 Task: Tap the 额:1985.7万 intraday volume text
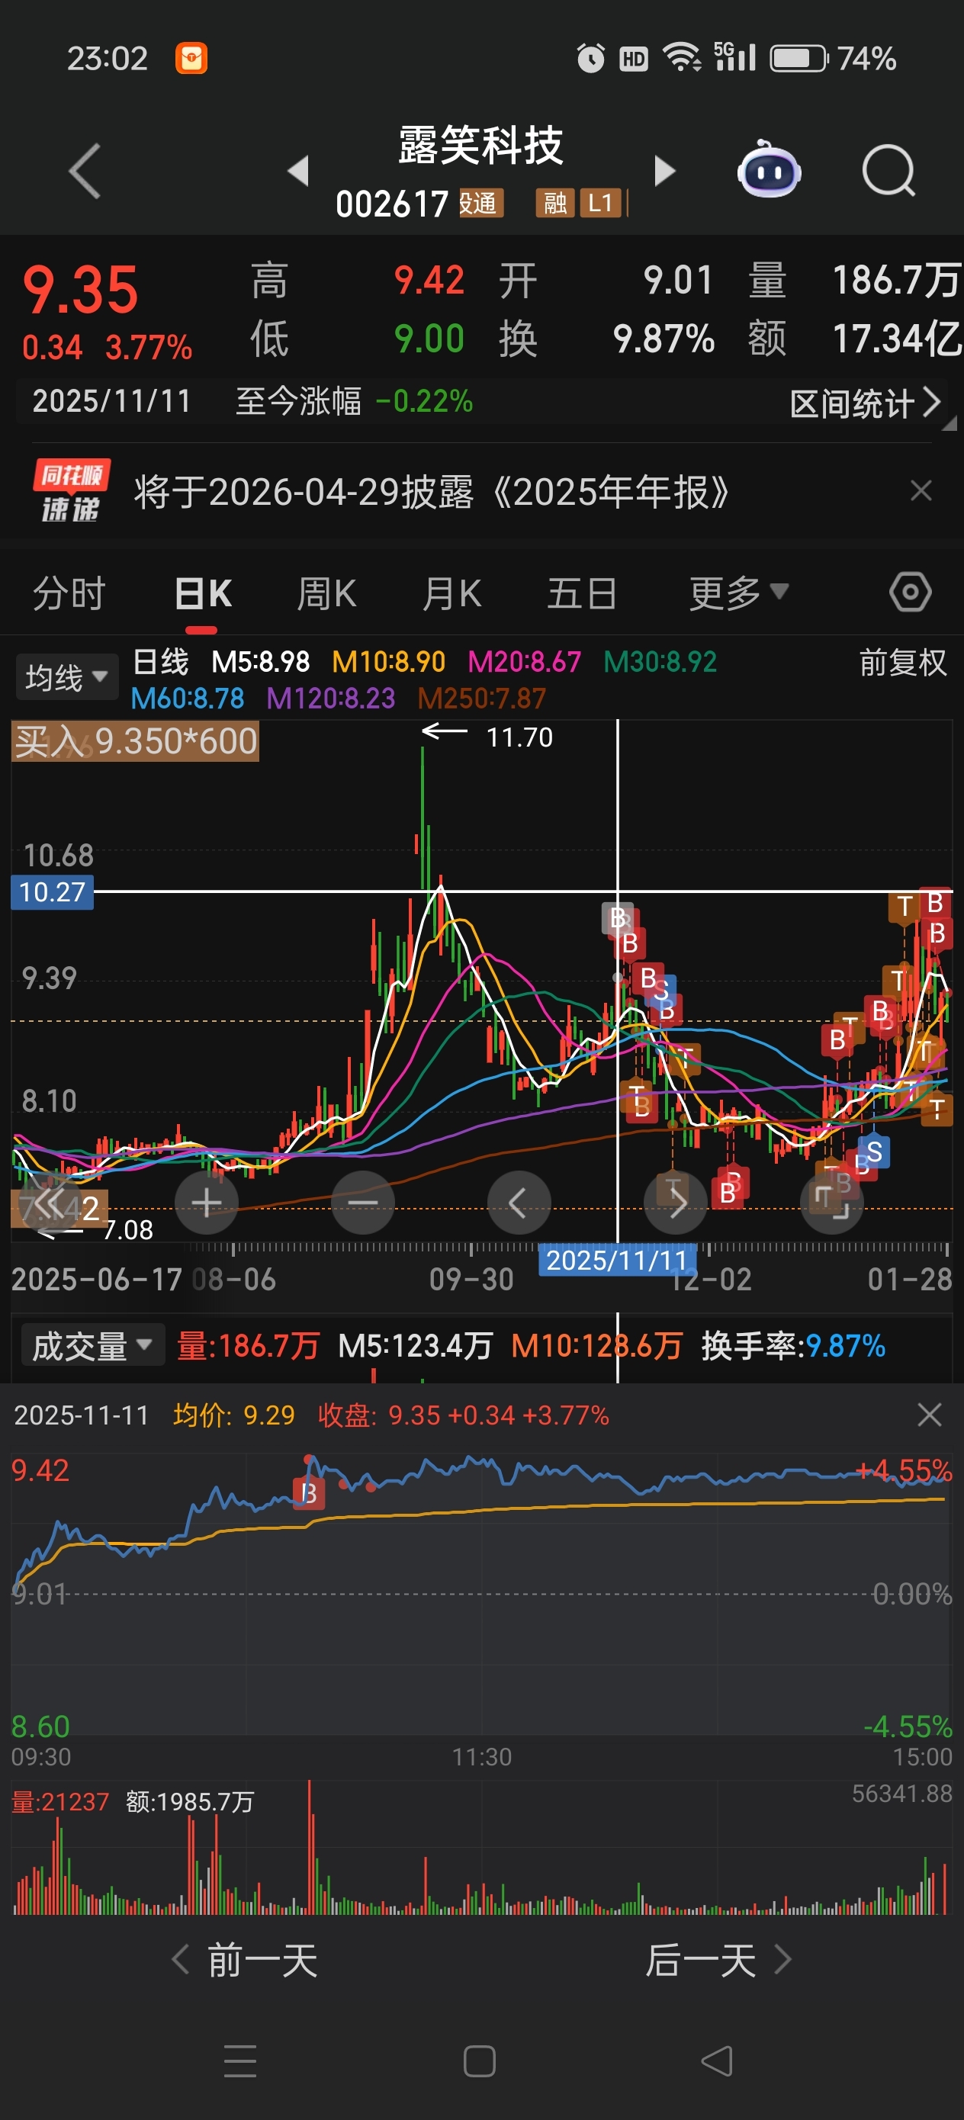189,1801
